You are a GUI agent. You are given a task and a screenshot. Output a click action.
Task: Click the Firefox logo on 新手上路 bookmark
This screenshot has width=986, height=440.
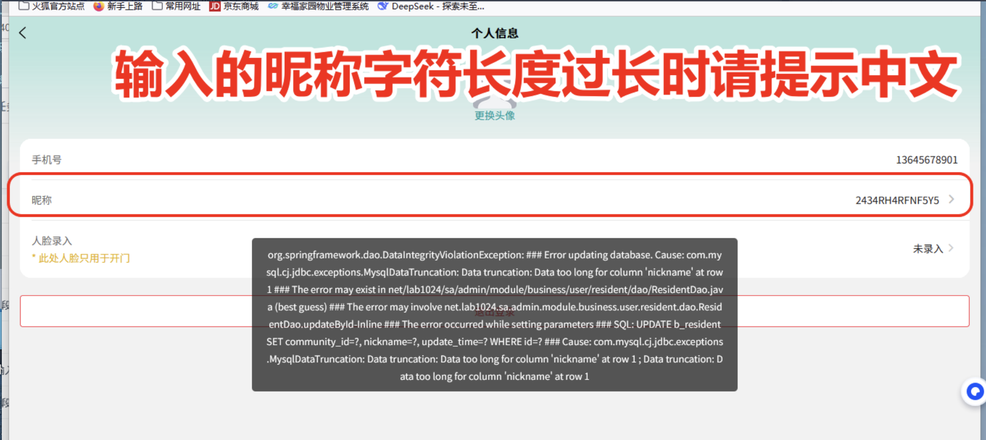point(98,6)
